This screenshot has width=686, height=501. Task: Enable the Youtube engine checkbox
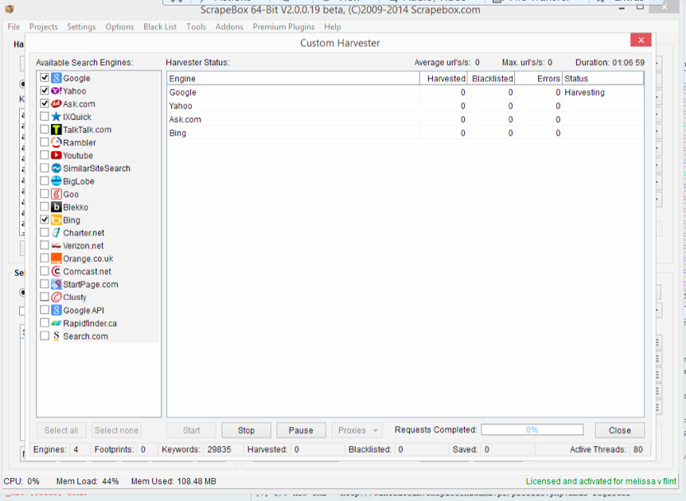point(45,155)
